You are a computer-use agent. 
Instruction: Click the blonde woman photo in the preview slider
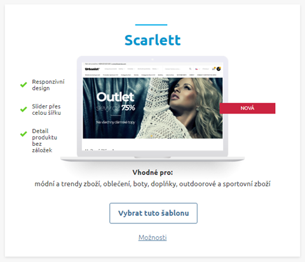tap(191, 108)
